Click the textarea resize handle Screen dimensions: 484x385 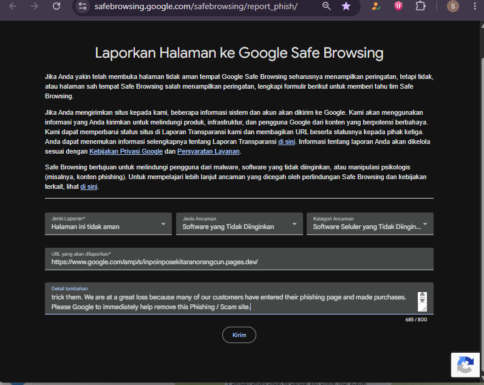(x=424, y=308)
